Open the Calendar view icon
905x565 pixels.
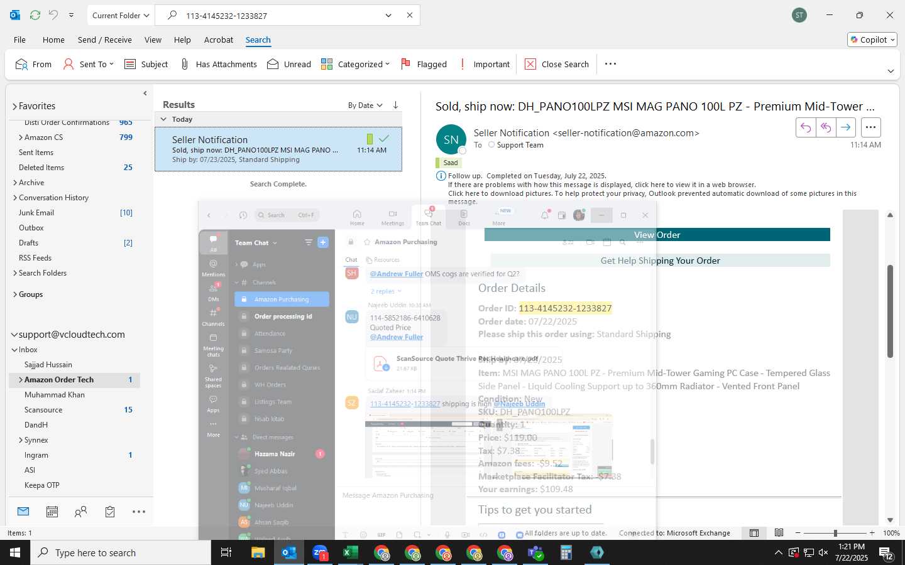click(x=52, y=512)
